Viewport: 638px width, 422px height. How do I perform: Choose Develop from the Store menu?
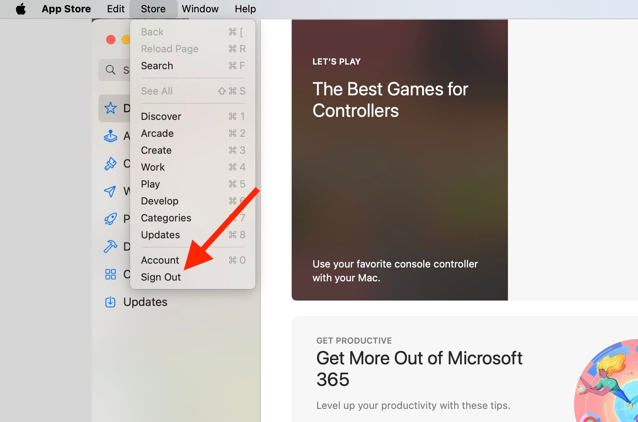point(193,201)
